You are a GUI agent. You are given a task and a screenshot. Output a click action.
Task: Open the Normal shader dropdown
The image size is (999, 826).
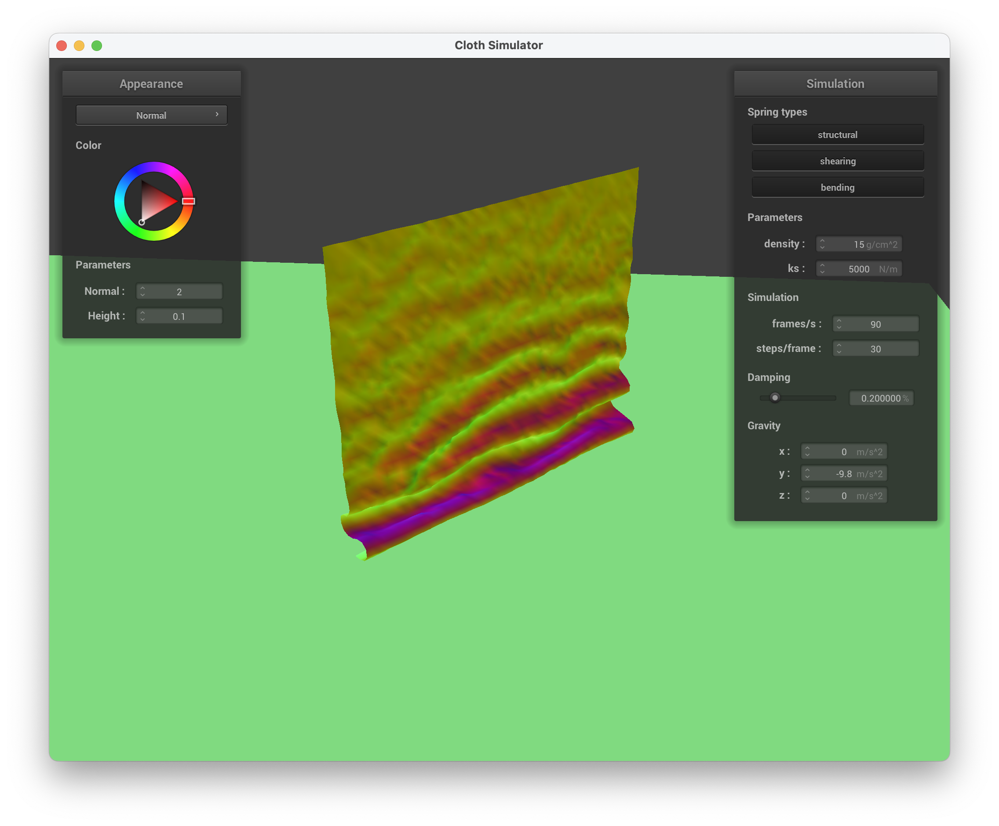(151, 115)
